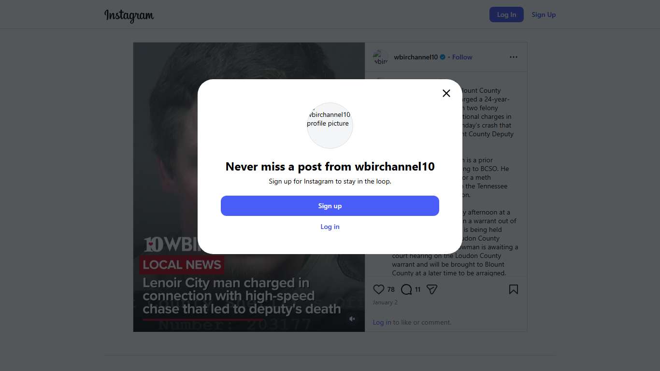The width and height of the screenshot is (660, 371).
Task: Click the Instagram logo in the header
Action: tap(129, 15)
